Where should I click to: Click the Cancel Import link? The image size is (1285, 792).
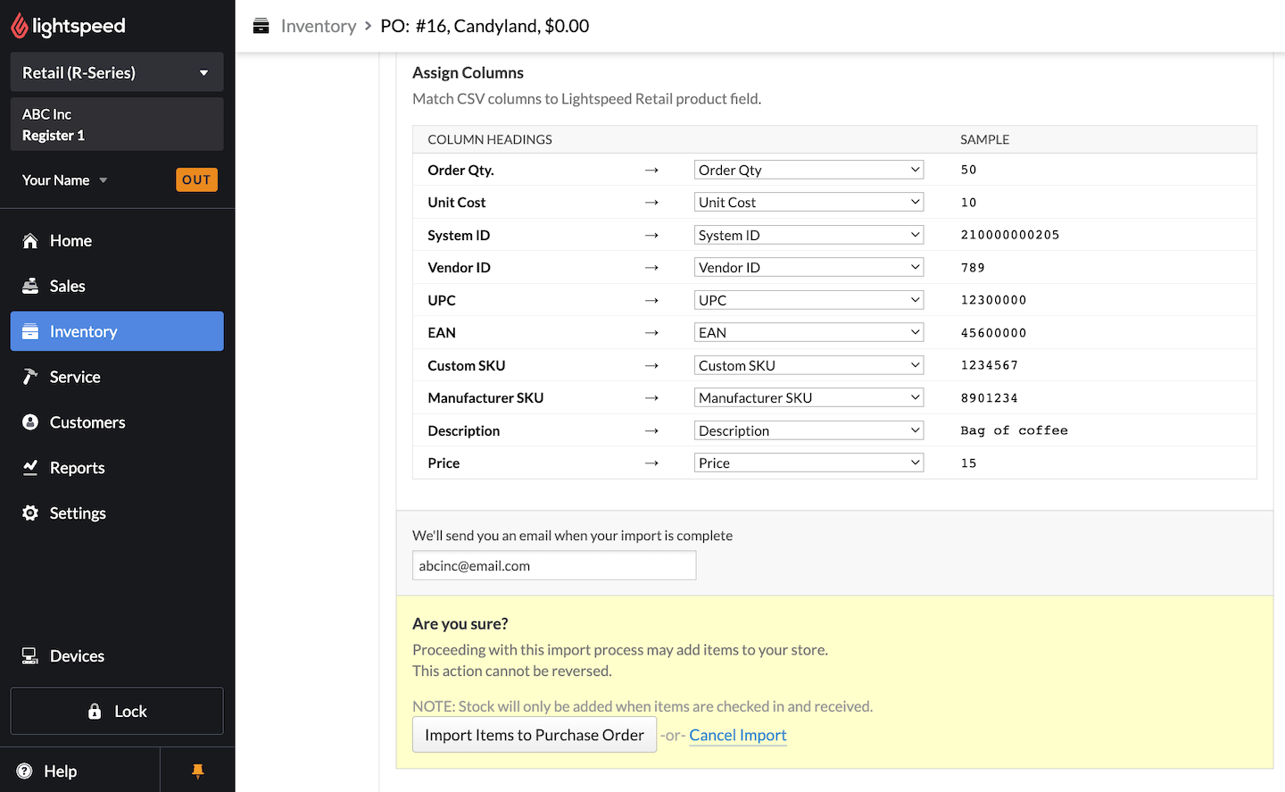737,735
